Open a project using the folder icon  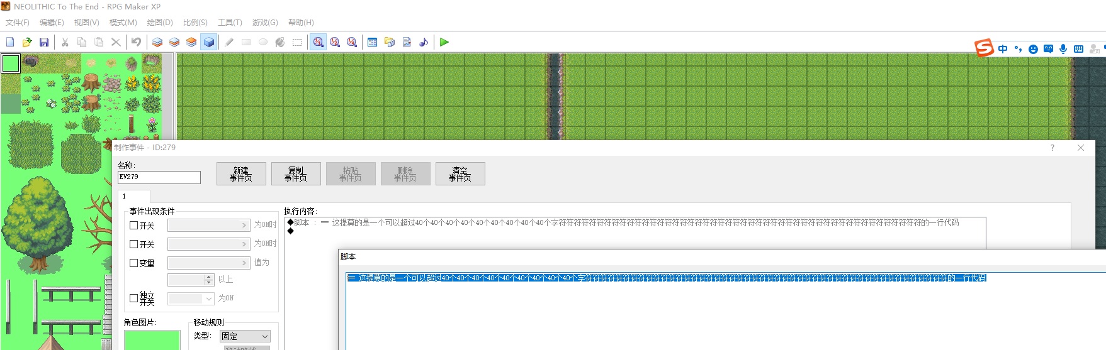point(27,42)
